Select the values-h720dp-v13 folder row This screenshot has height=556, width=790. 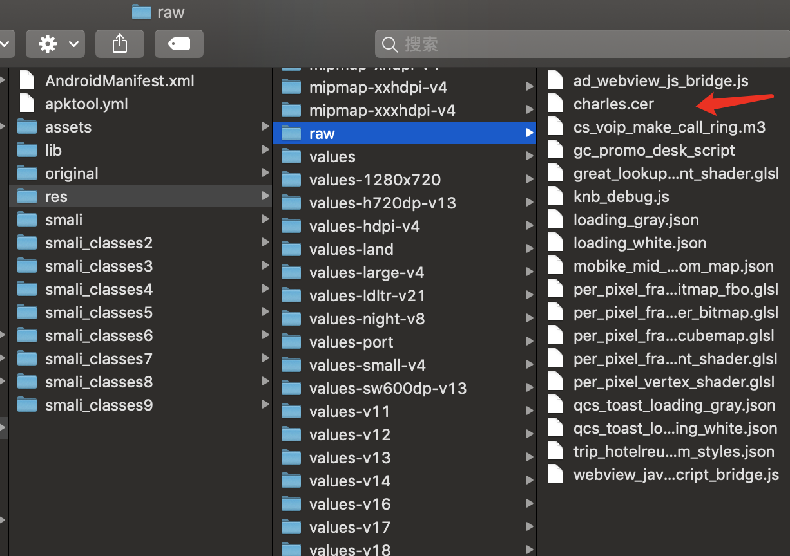405,203
